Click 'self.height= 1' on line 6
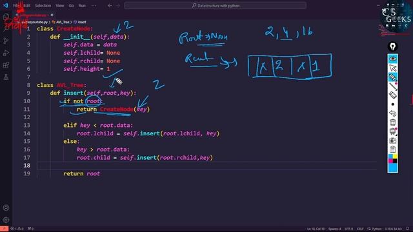Screen dimensions: 413x232 coord(86,69)
